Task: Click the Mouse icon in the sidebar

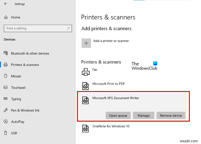Action: coord(5,76)
